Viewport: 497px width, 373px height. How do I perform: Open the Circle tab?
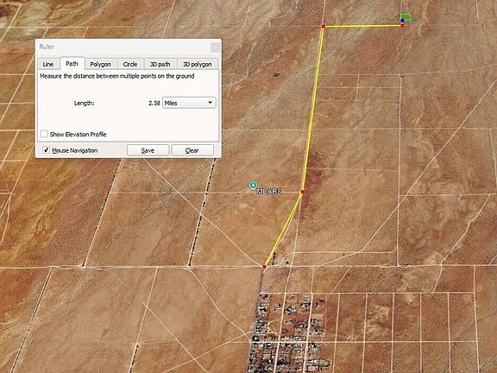pyautogui.click(x=130, y=64)
